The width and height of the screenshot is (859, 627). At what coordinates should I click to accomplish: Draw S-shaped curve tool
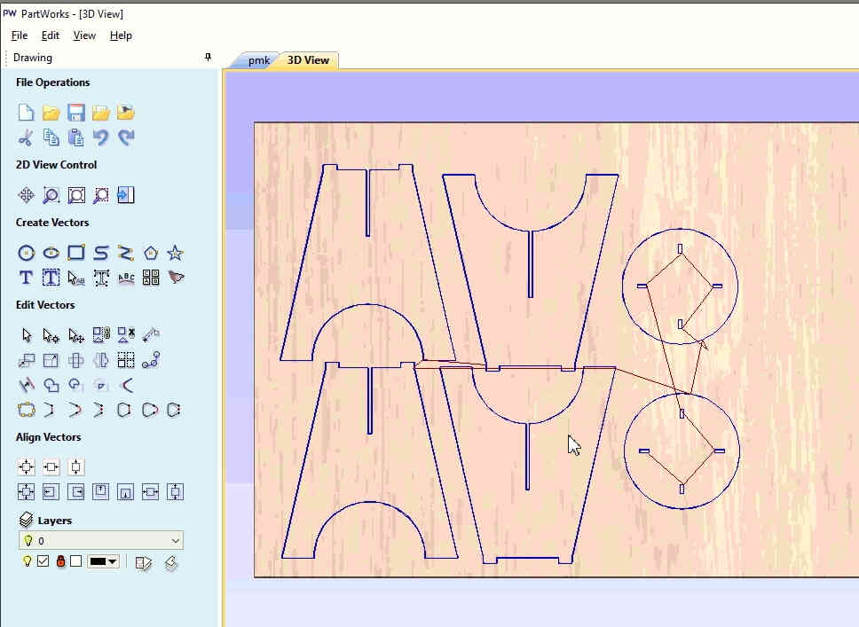(101, 253)
